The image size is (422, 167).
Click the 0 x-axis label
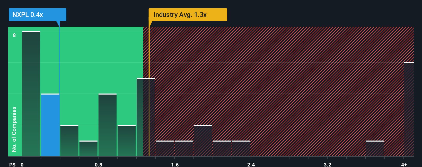[22, 165]
